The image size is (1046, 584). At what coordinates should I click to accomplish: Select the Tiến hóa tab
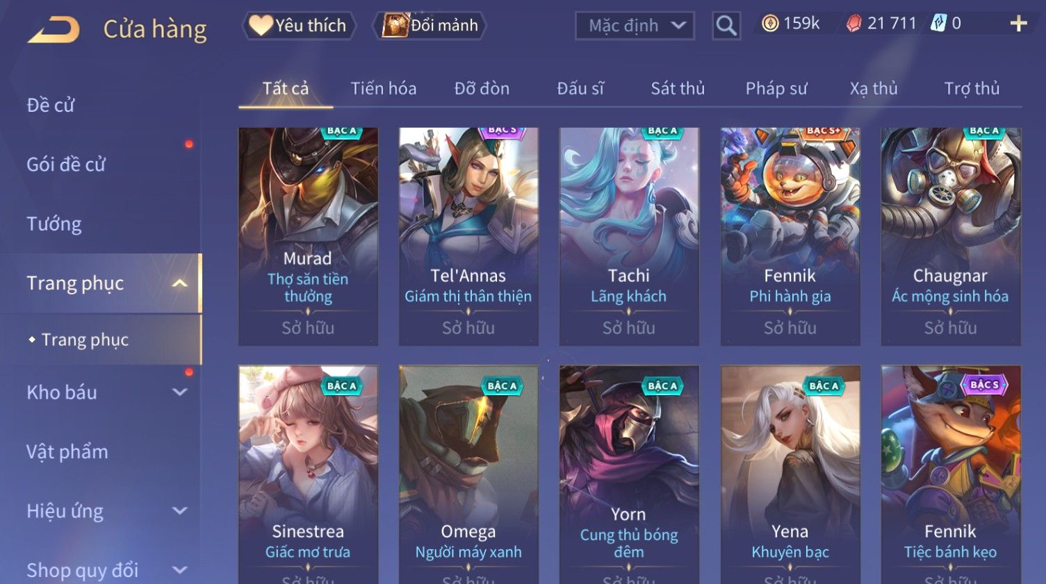[x=384, y=88]
